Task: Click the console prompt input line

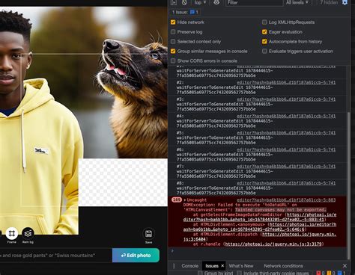Action: coord(258,251)
